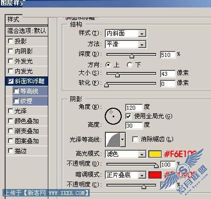Select the 纹理 sub-item entry
211x199 pixels.
[30, 101]
